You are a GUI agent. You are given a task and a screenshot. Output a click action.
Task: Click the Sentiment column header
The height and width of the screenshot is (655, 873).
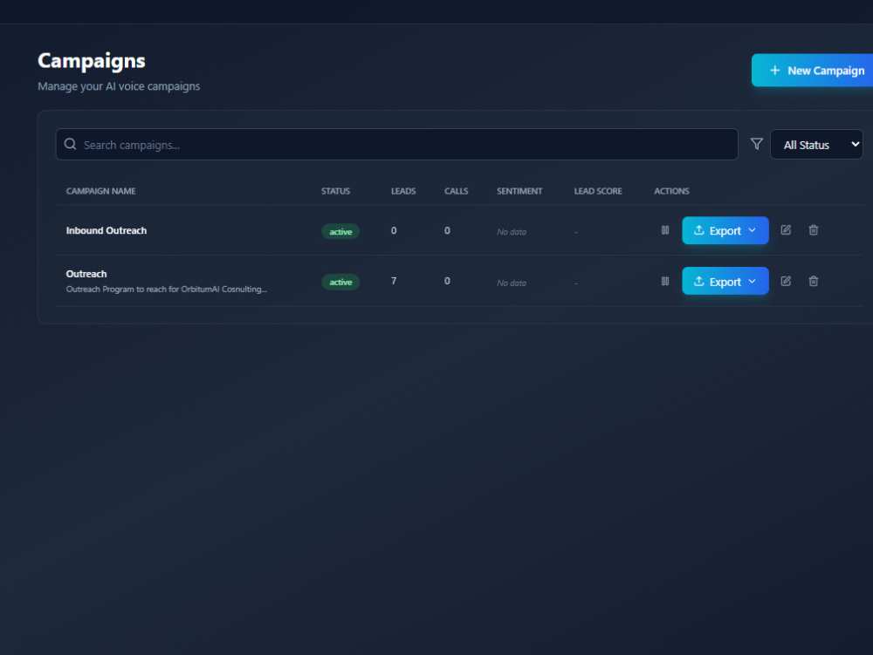click(x=519, y=191)
